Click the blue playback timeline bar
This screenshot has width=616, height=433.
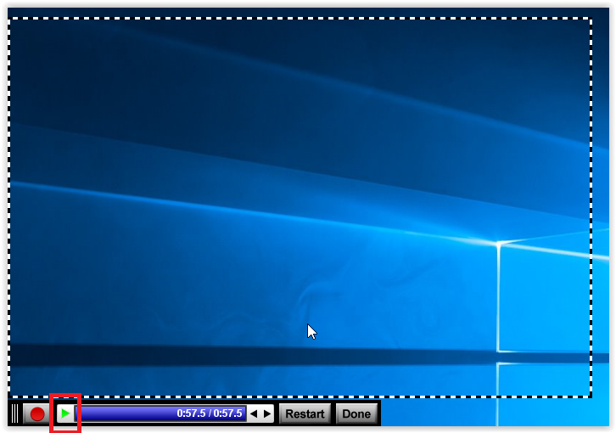pos(161,413)
